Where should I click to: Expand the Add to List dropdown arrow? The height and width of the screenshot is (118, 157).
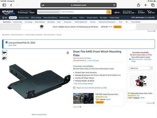click(x=151, y=68)
